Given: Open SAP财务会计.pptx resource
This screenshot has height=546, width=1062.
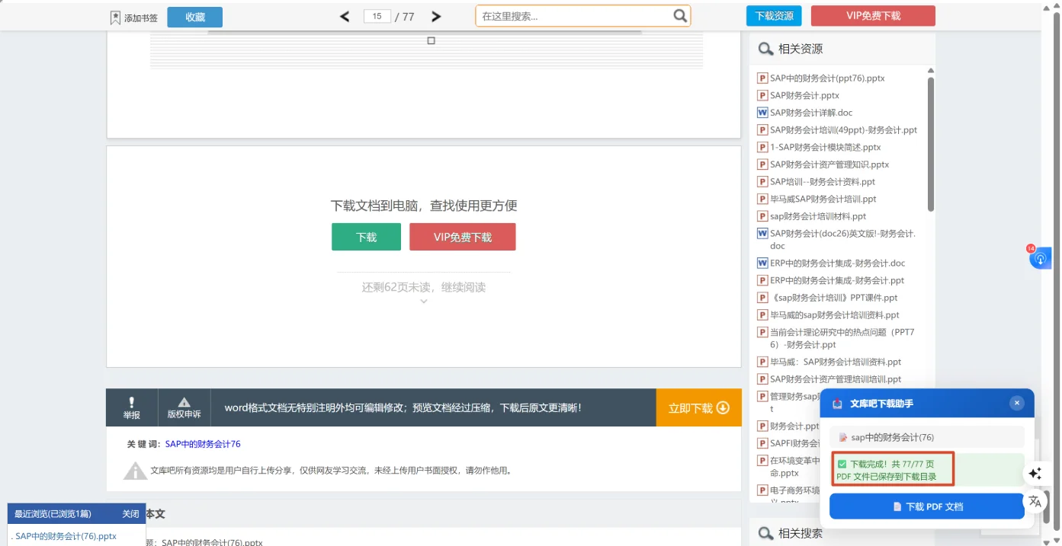Looking at the screenshot, I should click(x=804, y=96).
